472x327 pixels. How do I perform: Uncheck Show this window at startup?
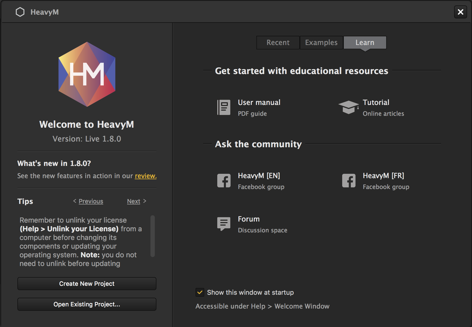pos(200,292)
